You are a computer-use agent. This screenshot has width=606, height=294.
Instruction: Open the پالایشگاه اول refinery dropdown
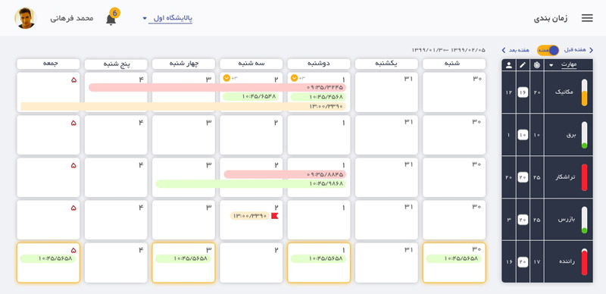coord(168,18)
